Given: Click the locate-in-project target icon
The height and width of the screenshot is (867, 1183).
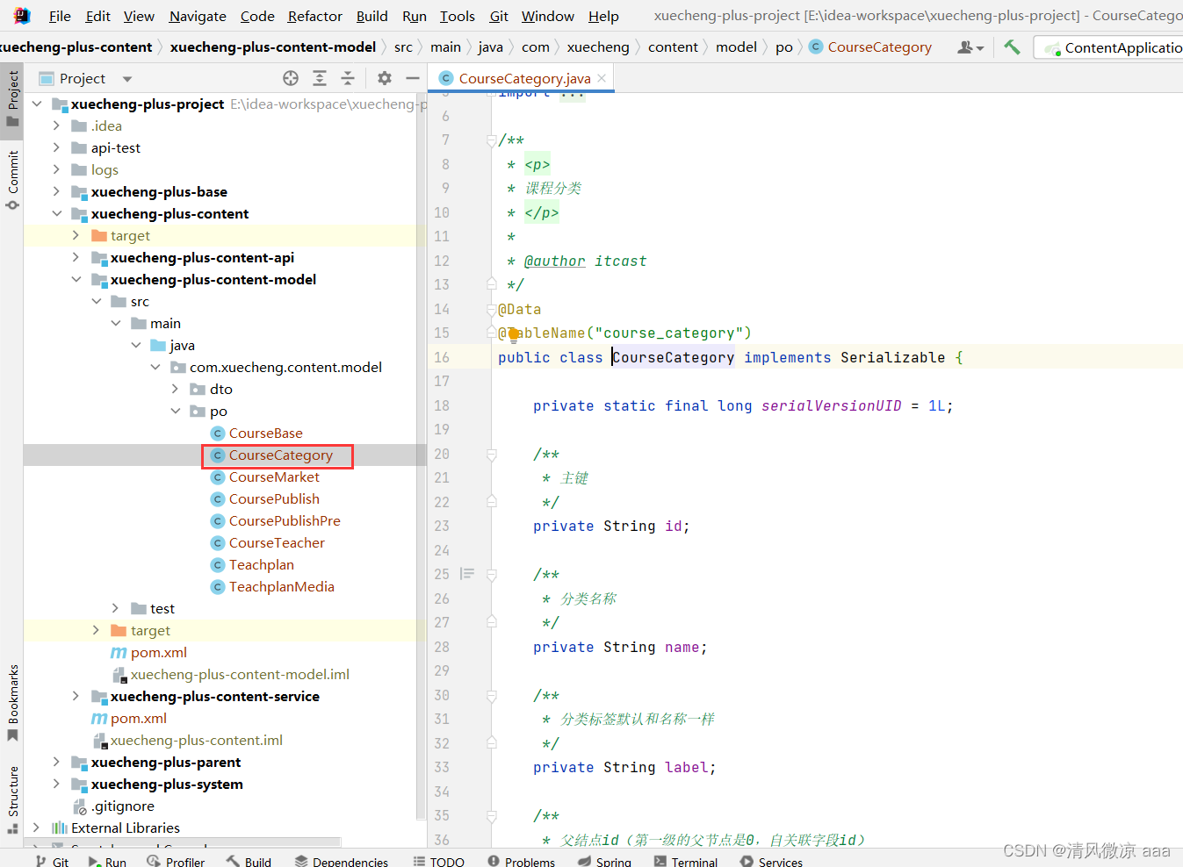Looking at the screenshot, I should [x=291, y=78].
